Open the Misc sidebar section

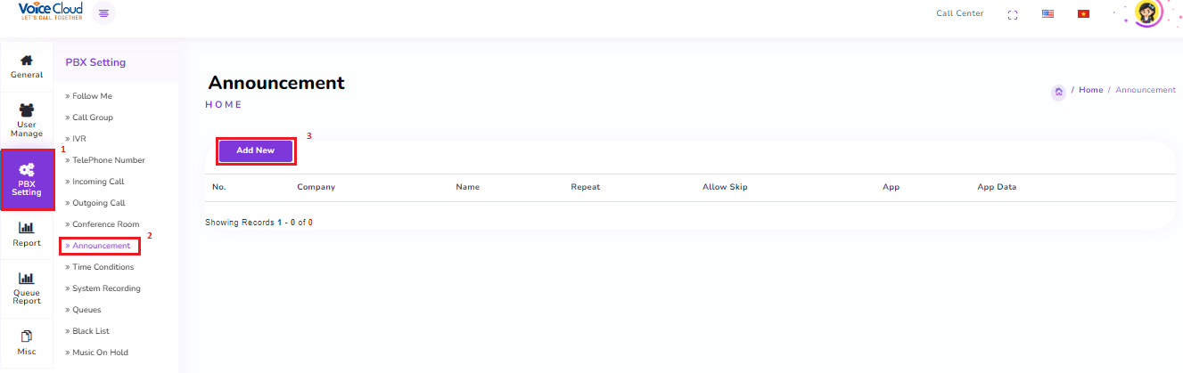tap(27, 343)
